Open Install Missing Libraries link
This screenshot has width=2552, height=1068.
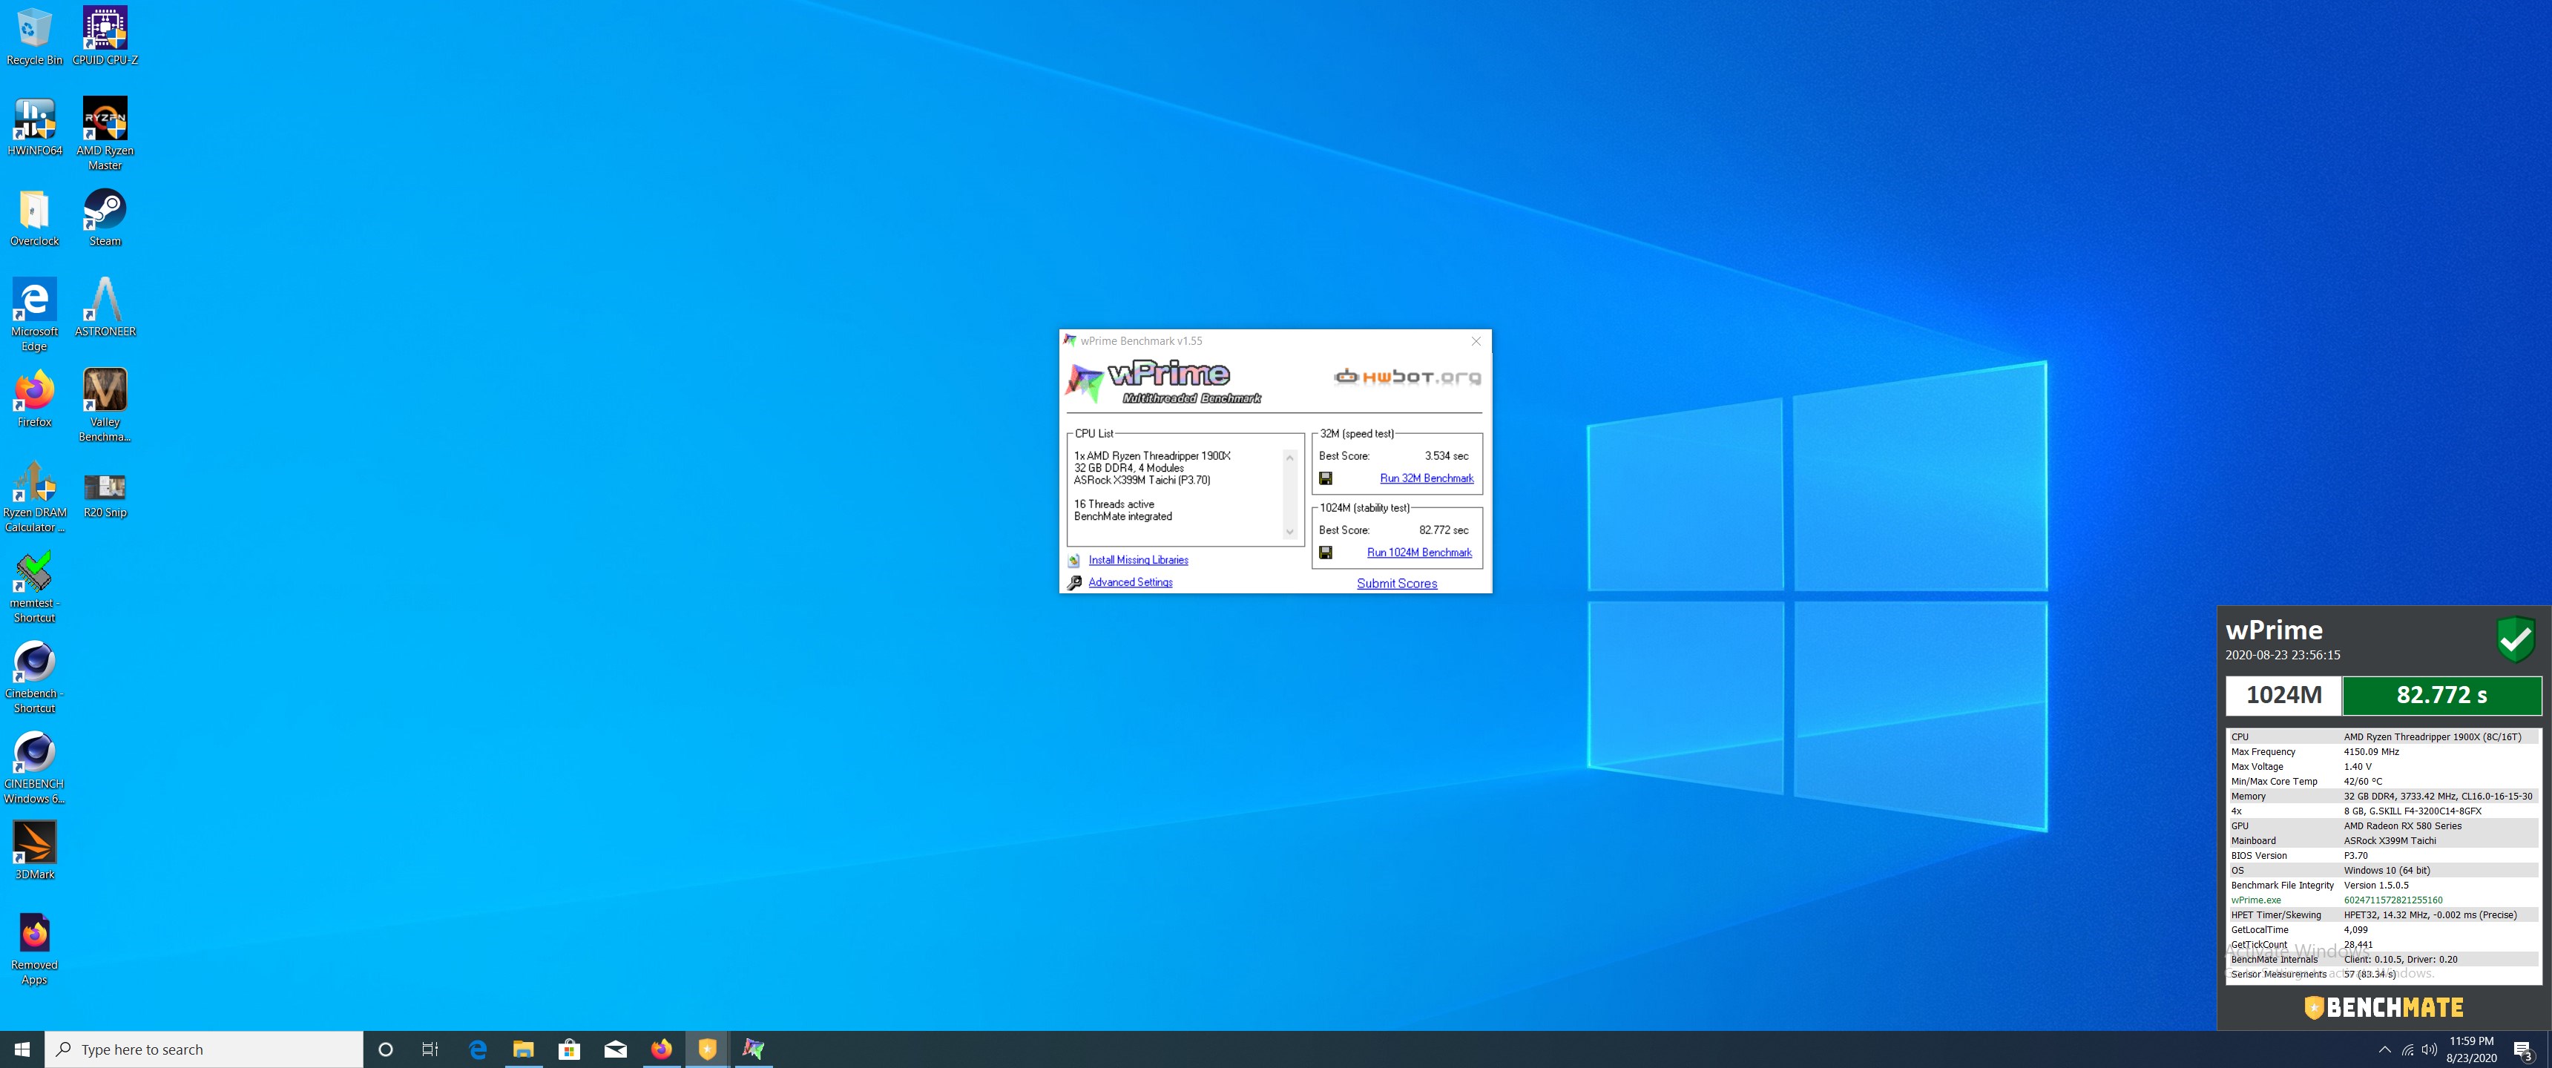[x=1138, y=560]
